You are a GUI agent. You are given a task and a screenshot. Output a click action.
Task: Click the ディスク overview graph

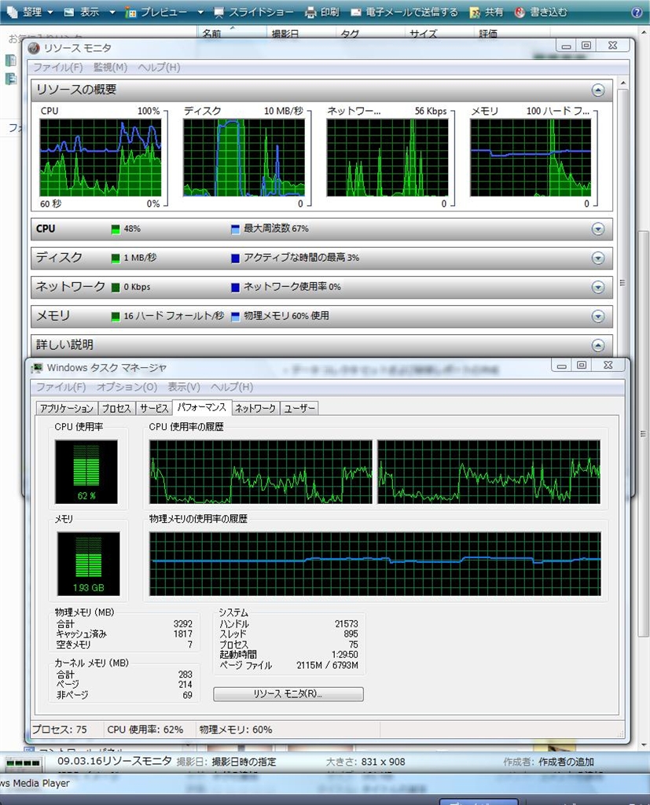[x=244, y=157]
